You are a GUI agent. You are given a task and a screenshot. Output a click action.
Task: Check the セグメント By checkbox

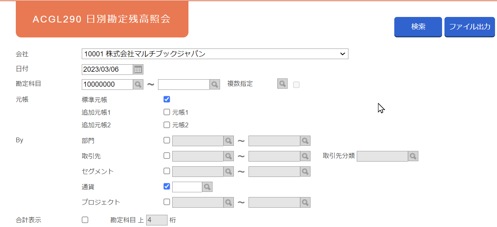[x=167, y=171]
